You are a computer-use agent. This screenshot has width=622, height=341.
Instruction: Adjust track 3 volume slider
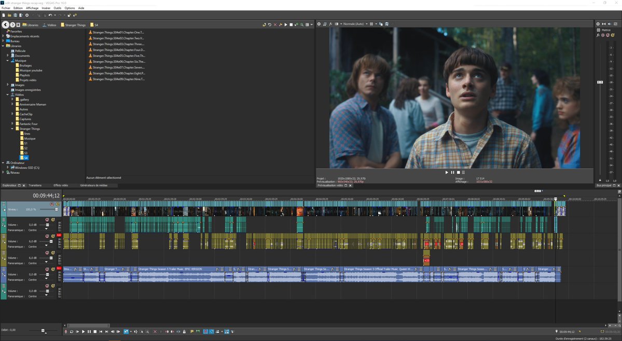(x=51, y=241)
